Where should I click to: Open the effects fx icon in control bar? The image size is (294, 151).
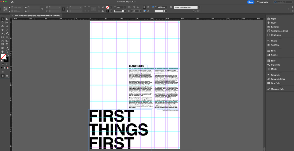(138, 7)
